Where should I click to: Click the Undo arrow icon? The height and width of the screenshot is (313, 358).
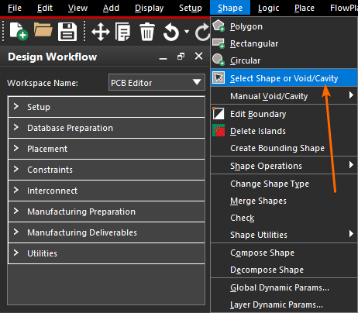(x=171, y=32)
